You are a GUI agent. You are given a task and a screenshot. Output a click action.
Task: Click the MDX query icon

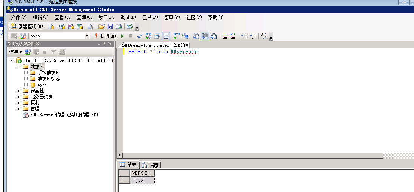click(62, 27)
